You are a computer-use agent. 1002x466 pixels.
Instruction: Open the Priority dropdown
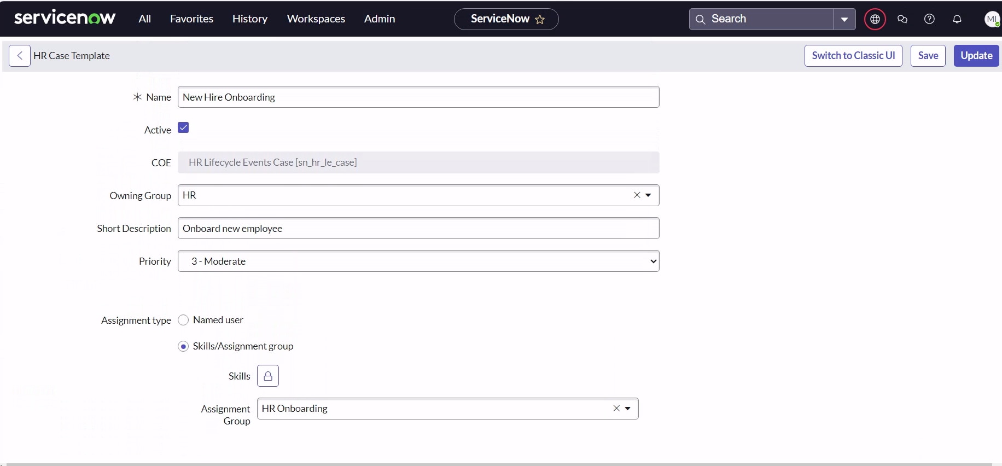coord(418,261)
